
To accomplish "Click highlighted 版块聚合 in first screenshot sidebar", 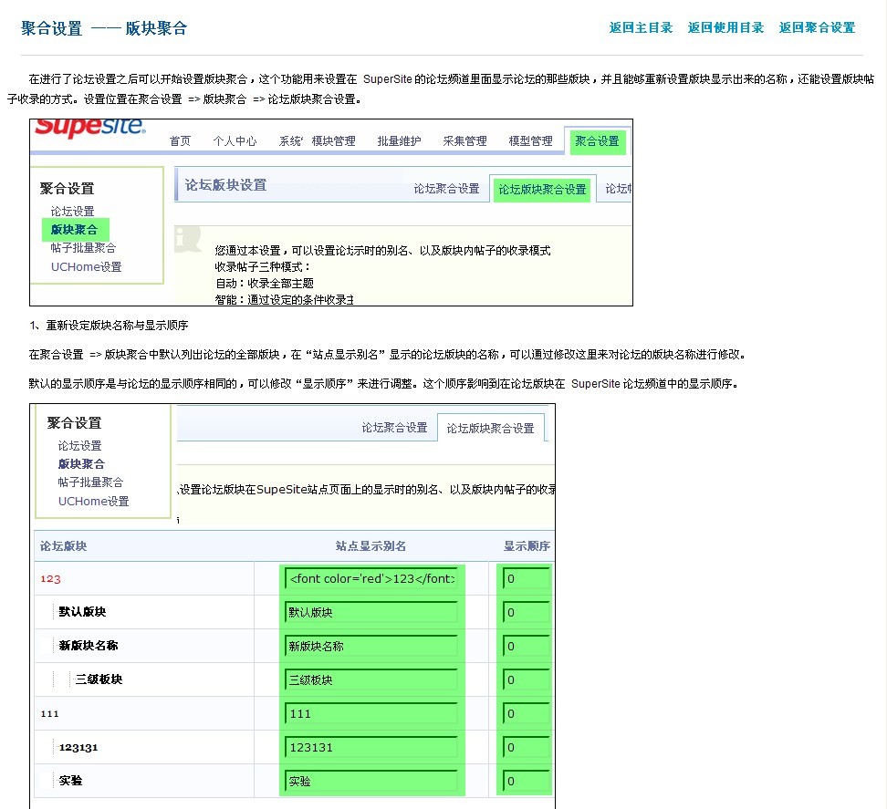I will pos(75,230).
